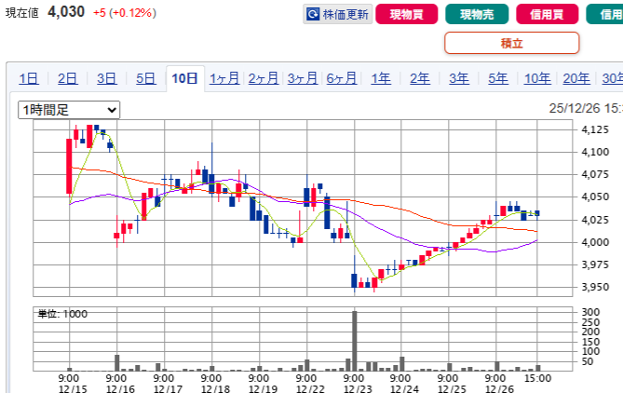Open the 1ヶ月 chart tab
The width and height of the screenshot is (623, 393).
click(x=224, y=79)
